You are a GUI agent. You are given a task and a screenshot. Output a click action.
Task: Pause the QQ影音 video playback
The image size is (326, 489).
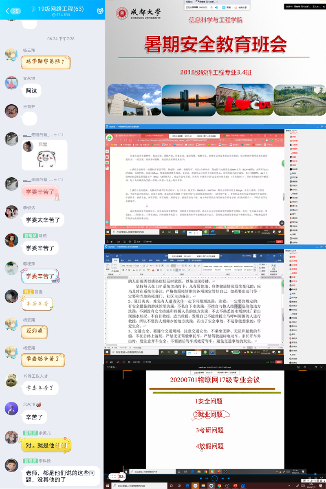click(x=214, y=478)
